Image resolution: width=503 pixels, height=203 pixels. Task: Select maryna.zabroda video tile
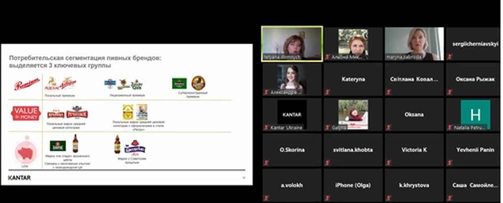[414, 44]
